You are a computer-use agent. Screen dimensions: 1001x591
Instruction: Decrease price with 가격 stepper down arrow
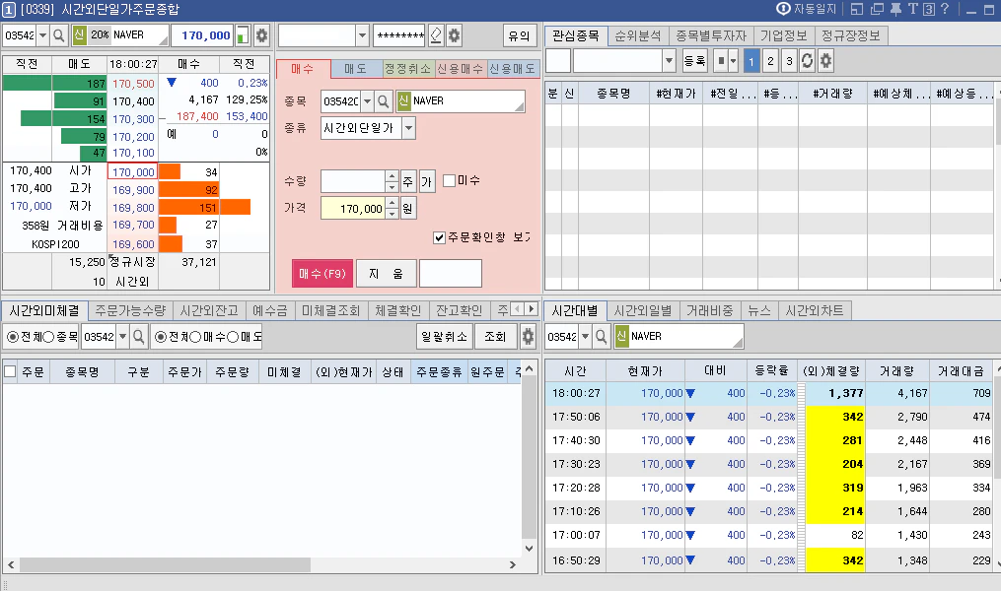point(392,214)
